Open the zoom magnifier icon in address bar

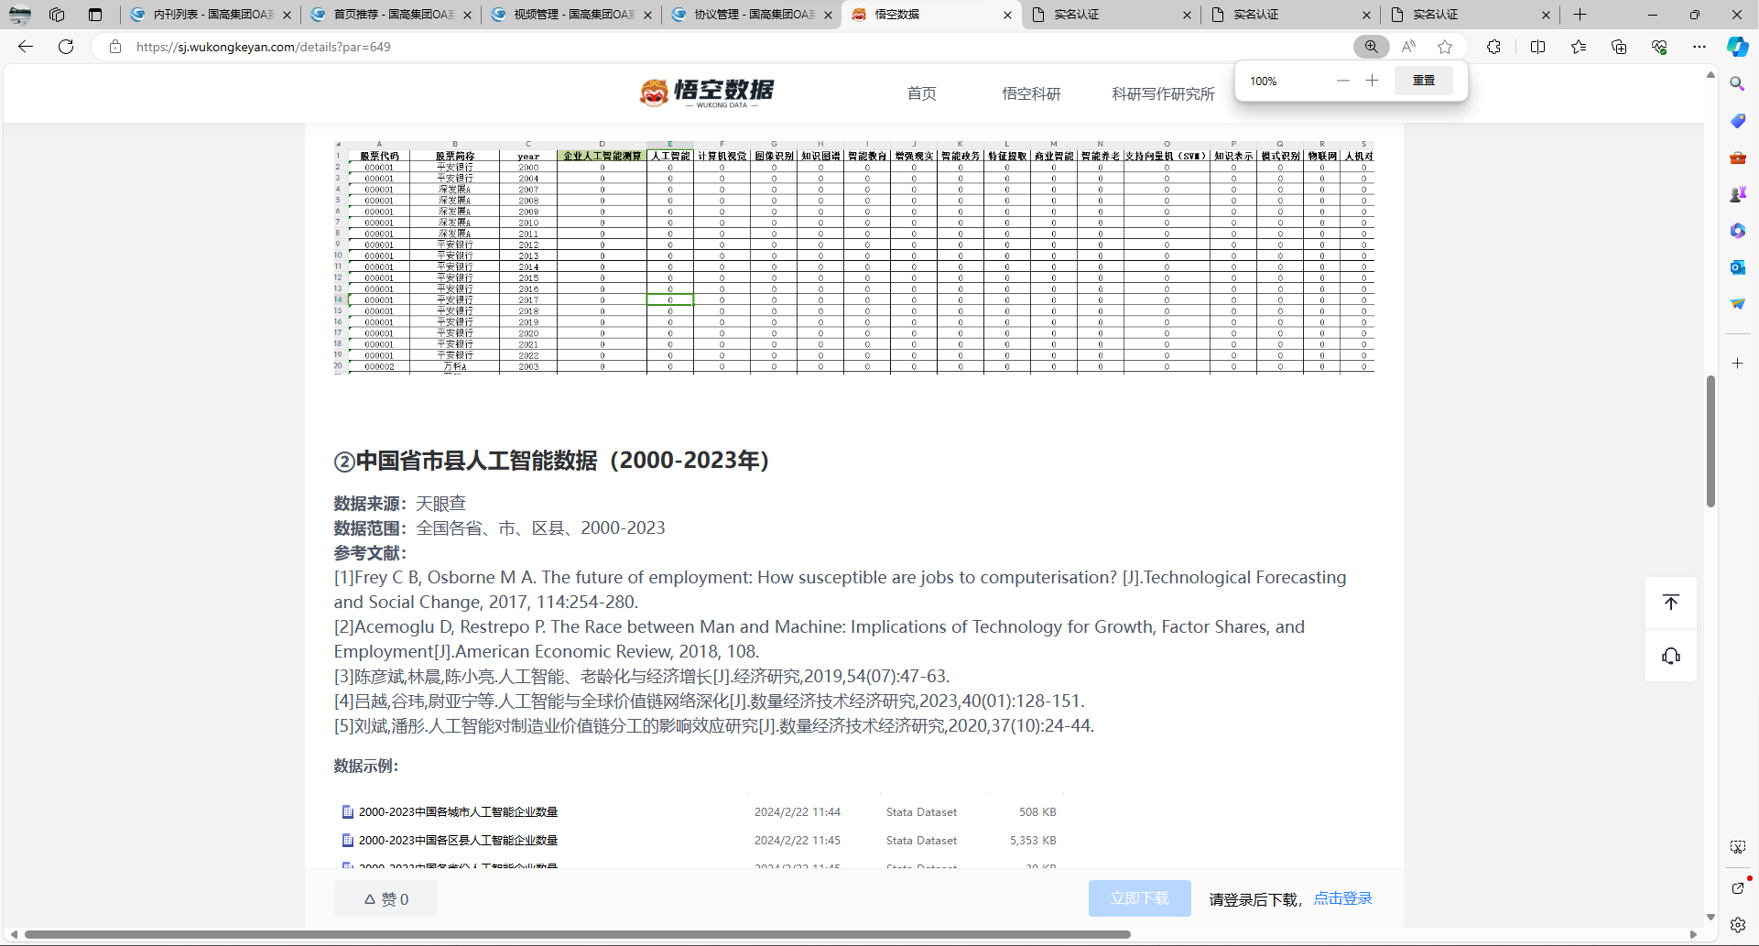(x=1371, y=47)
